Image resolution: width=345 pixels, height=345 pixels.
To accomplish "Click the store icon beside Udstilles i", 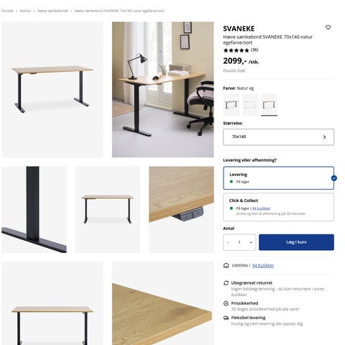I will tap(226, 265).
